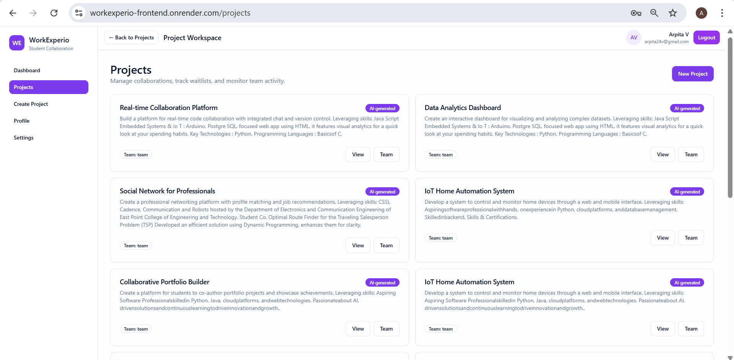The width and height of the screenshot is (734, 360).
Task: Click the scrollbar up arrow
Action: 730,31
